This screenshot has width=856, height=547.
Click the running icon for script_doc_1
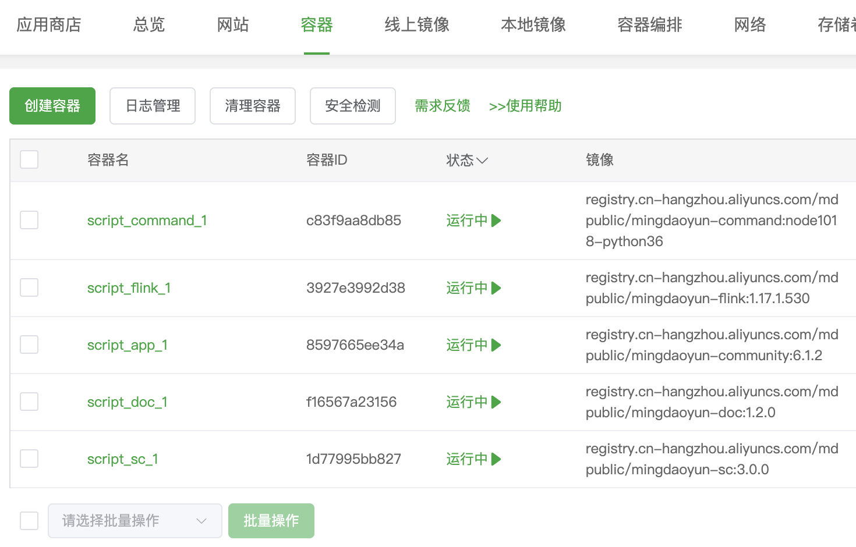(496, 402)
